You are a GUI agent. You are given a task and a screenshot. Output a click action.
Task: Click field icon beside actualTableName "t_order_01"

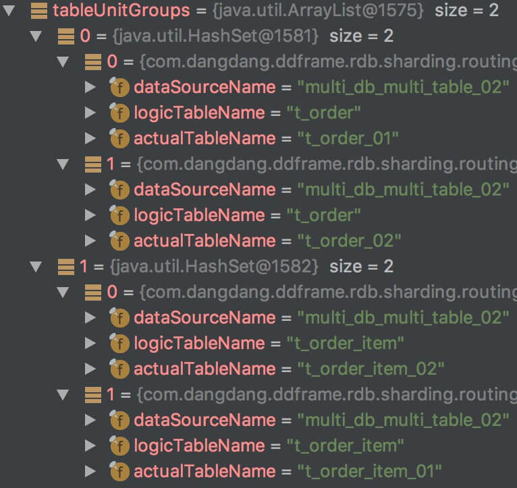[x=119, y=138]
